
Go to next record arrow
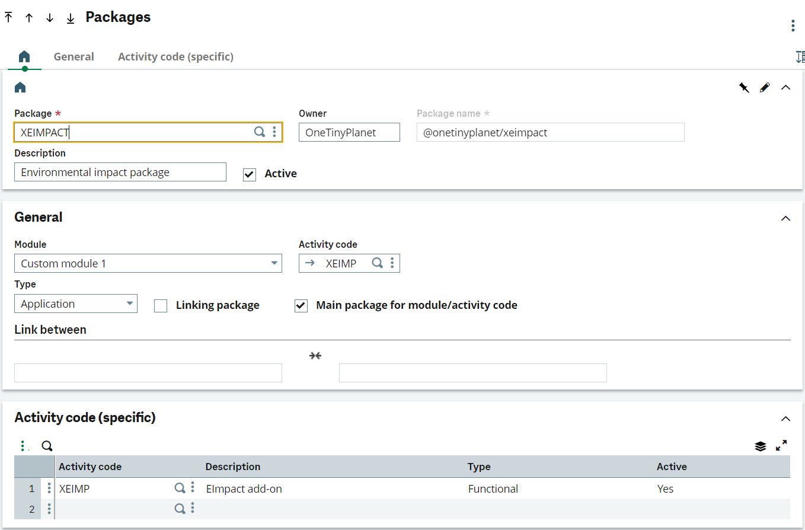(x=50, y=18)
